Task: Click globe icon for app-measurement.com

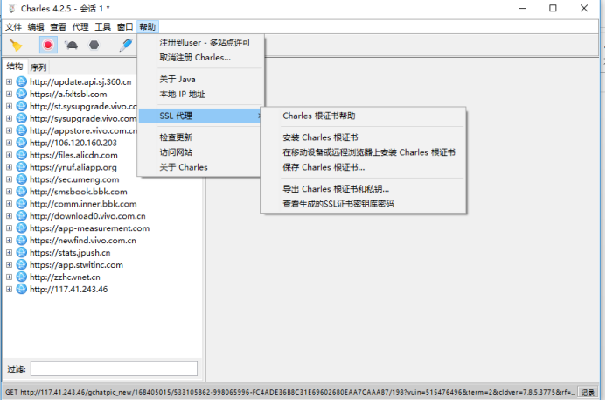Action: click(x=22, y=228)
